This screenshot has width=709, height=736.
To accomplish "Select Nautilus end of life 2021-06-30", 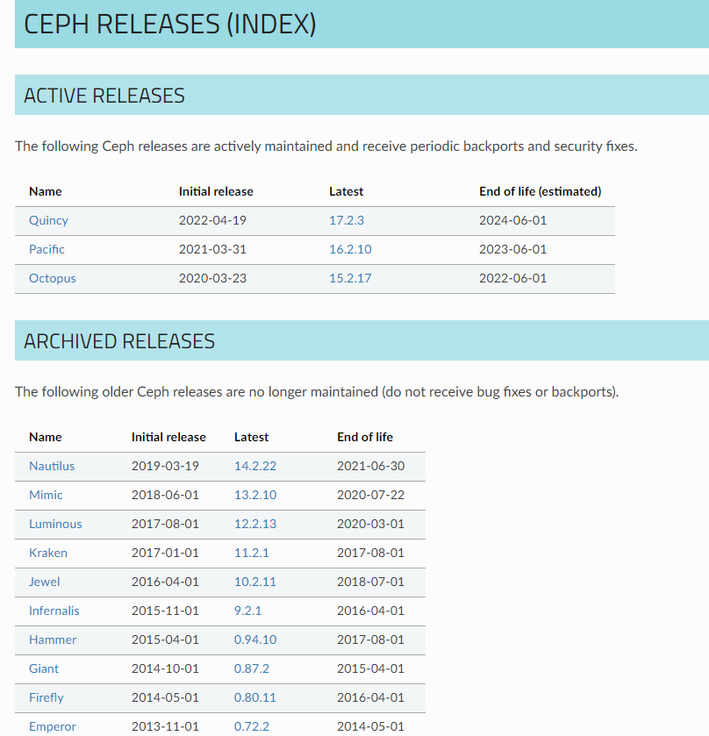I will click(x=371, y=466).
